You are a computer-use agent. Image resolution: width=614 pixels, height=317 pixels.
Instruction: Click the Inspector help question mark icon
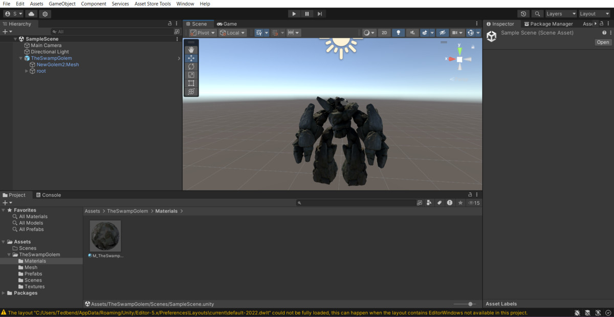coord(604,33)
